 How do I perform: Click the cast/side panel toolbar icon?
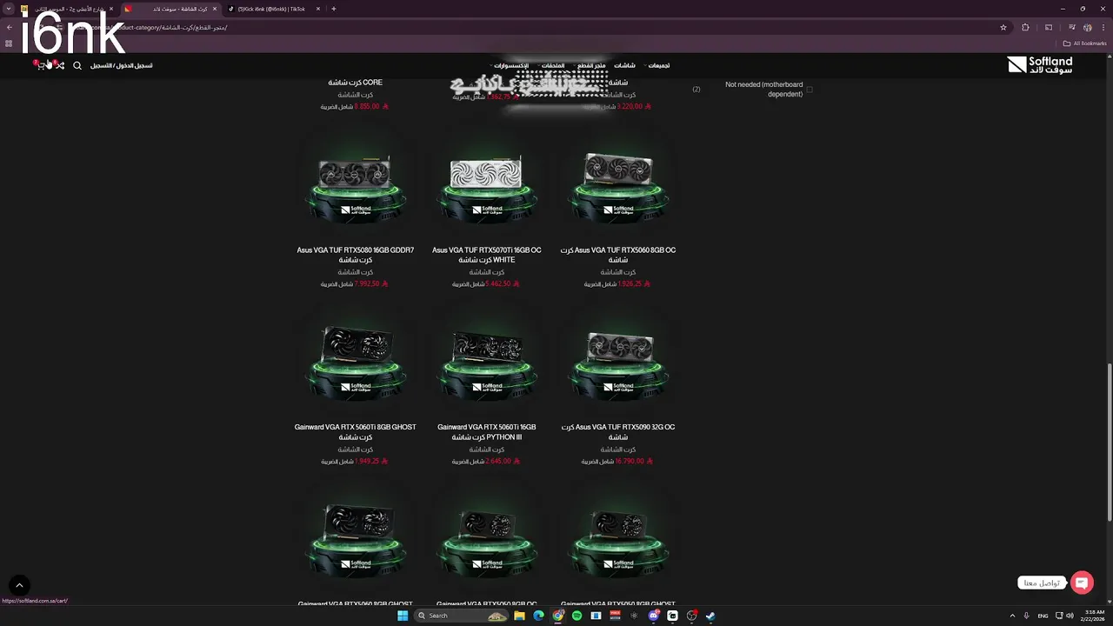coord(1049,28)
